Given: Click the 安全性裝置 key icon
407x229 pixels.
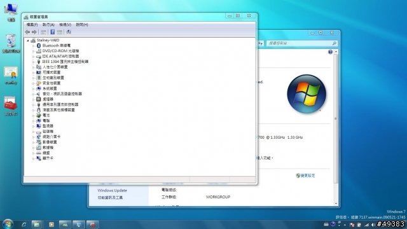Looking at the screenshot, I should coord(39,83).
